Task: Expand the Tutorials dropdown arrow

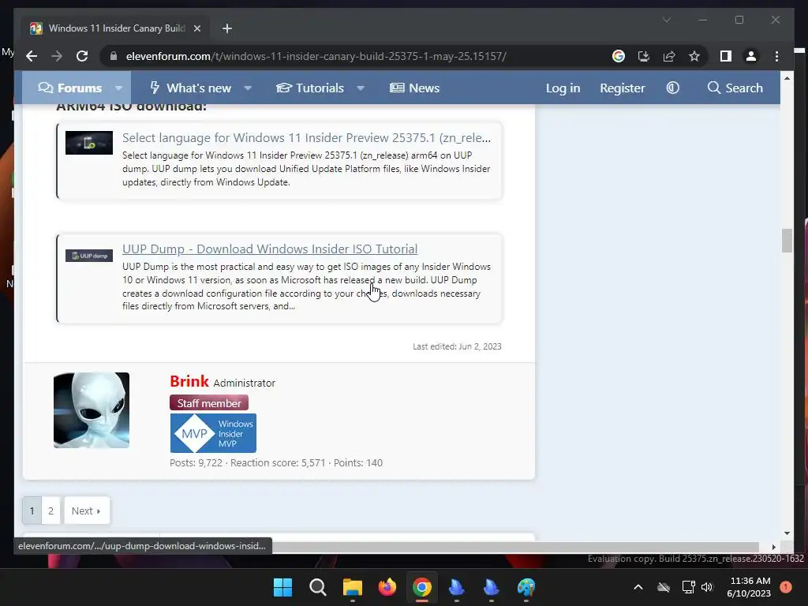Action: [361, 88]
